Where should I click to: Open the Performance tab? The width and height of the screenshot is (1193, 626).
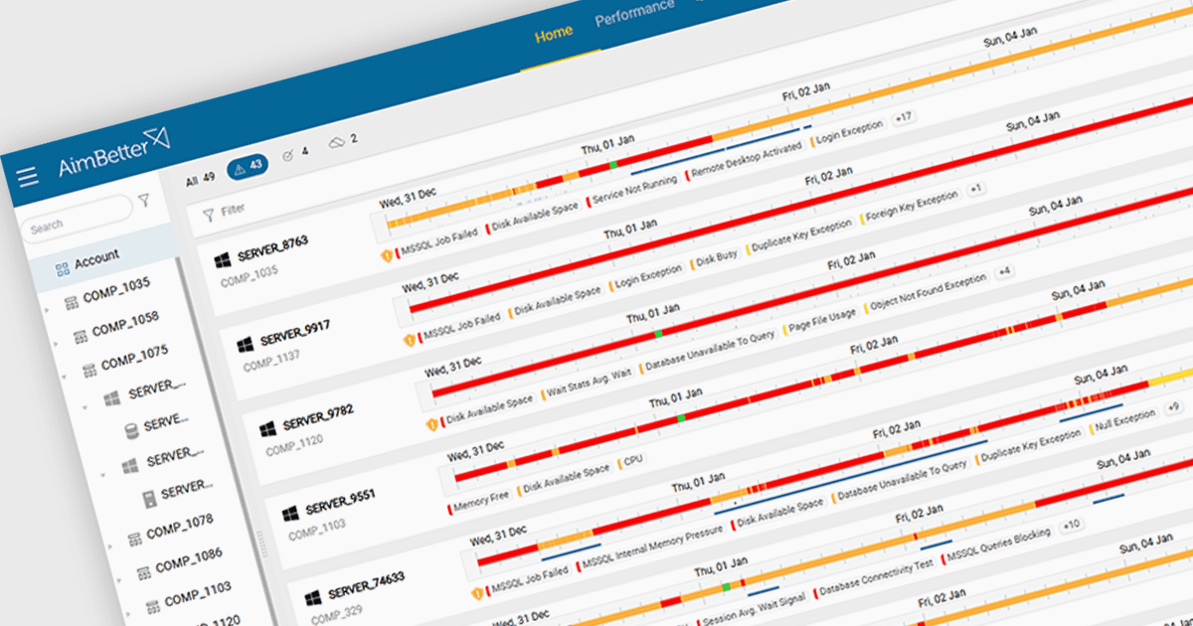coord(634,14)
